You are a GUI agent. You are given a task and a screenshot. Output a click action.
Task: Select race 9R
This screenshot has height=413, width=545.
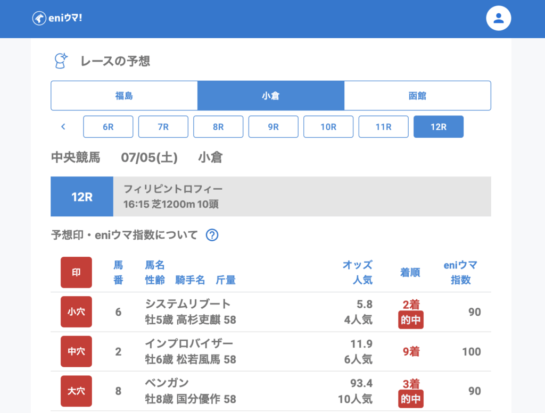[273, 127]
